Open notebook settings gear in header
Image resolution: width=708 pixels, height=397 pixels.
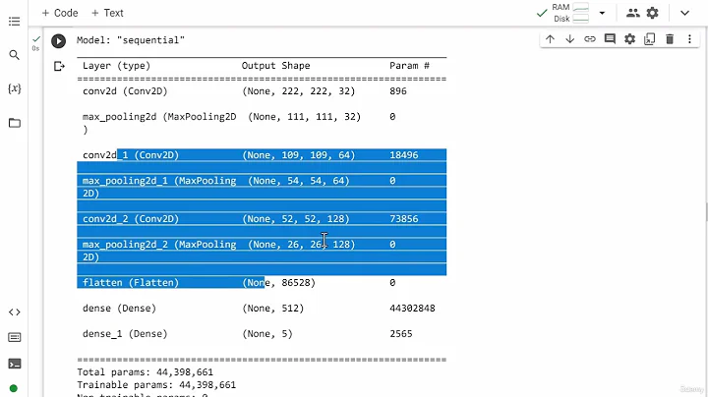[653, 13]
